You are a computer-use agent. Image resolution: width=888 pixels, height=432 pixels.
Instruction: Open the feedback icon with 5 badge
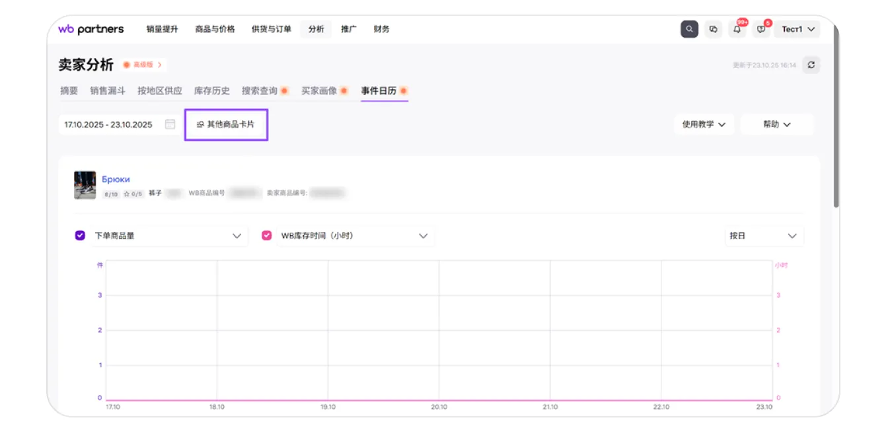[x=761, y=29]
